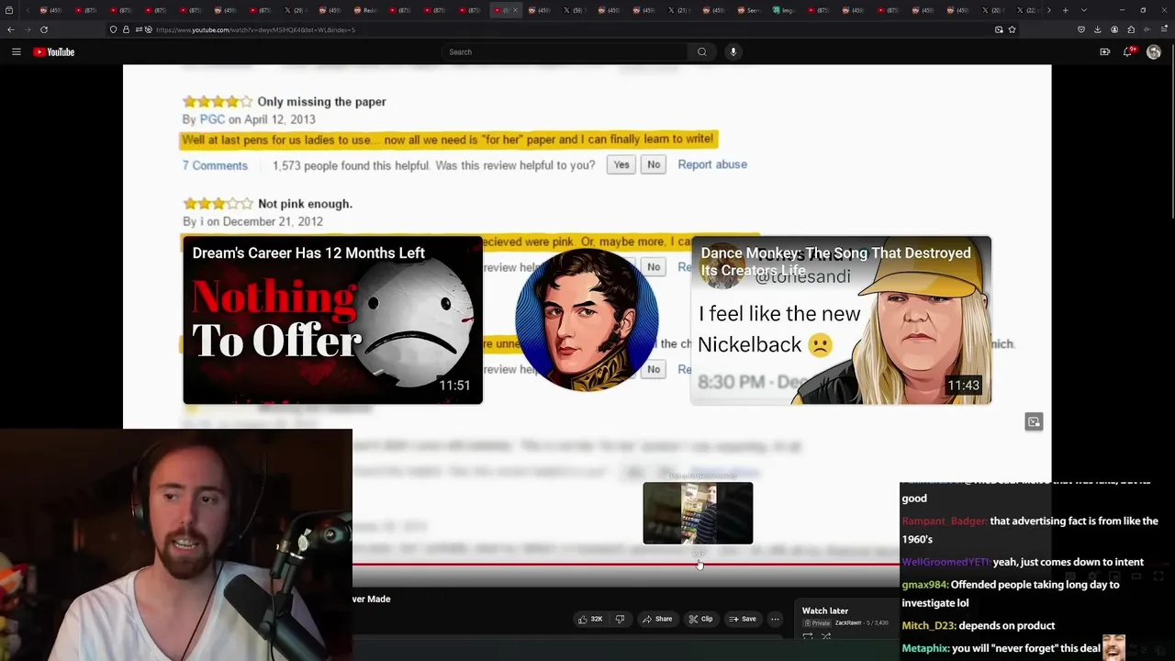This screenshot has width=1175, height=661.
Task: Like the video with 32K thumbs up
Action: 590,619
